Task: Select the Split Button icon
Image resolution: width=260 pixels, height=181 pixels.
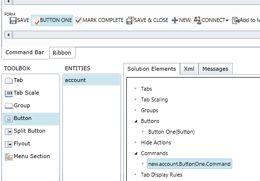Action: [8, 132]
